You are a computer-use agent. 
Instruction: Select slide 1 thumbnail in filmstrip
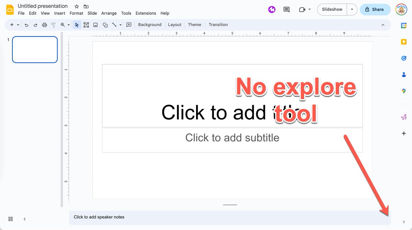(x=35, y=49)
